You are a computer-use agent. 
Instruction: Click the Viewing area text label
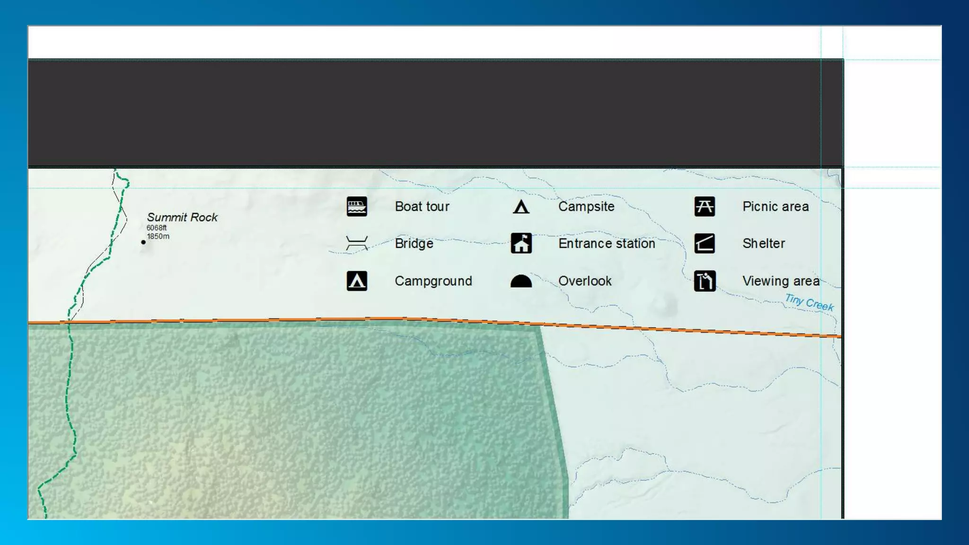[x=781, y=281]
